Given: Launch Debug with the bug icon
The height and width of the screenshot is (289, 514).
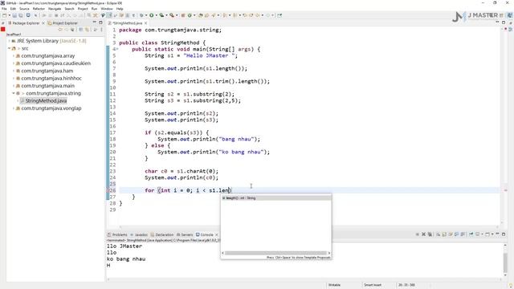Looking at the screenshot, I should pyautogui.click(x=141, y=15).
